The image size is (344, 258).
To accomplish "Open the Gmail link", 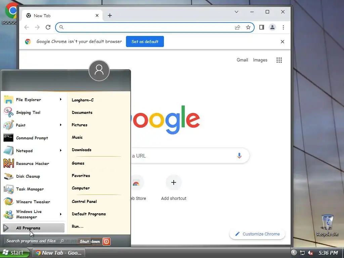I will point(242,60).
